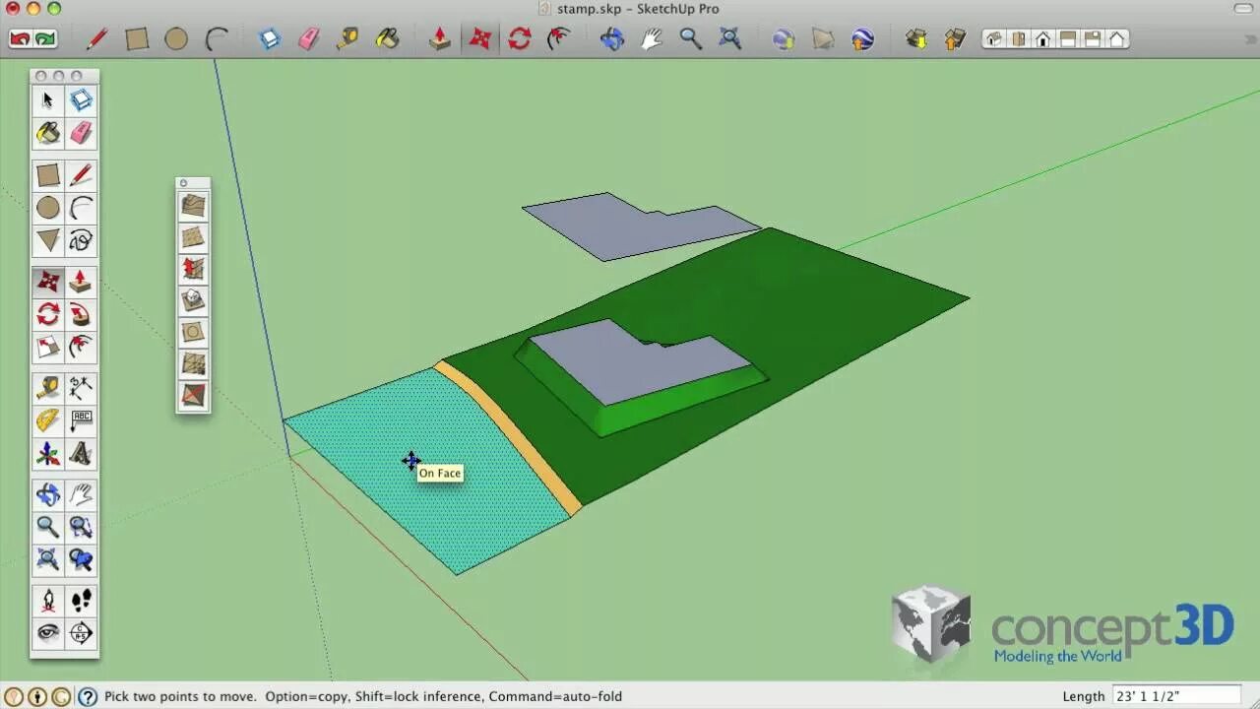Viewport: 1260px width, 709px height.
Task: Pick the Eraser in tool palette
Action: [x=81, y=133]
